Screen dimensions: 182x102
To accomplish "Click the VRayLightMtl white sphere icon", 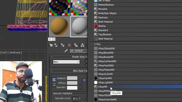I will tap(96, 82).
